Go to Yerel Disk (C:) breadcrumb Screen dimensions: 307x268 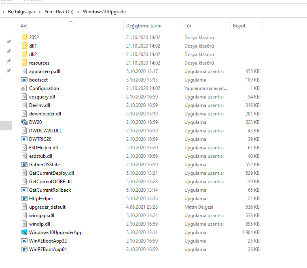[59, 12]
